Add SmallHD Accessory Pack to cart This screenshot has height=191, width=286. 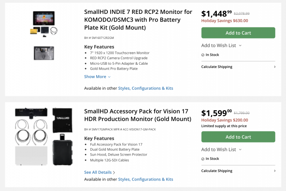click(238, 137)
